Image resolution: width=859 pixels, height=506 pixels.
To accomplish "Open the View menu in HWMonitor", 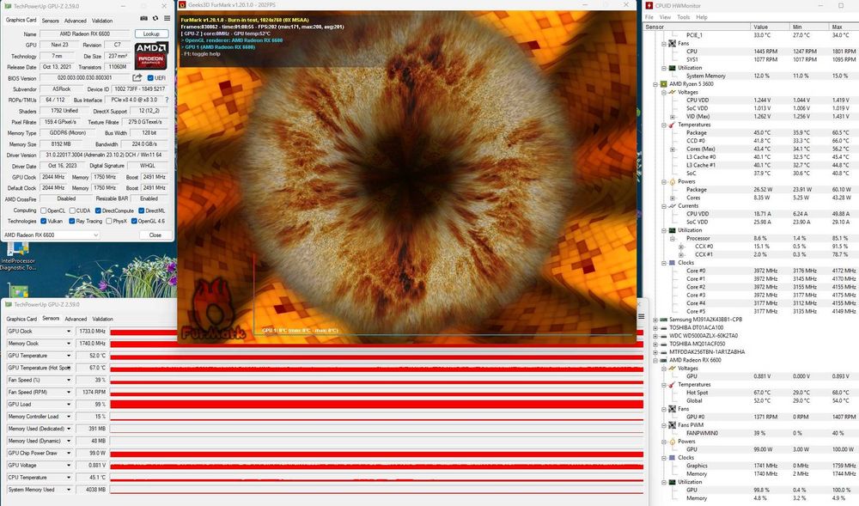I will coord(665,17).
